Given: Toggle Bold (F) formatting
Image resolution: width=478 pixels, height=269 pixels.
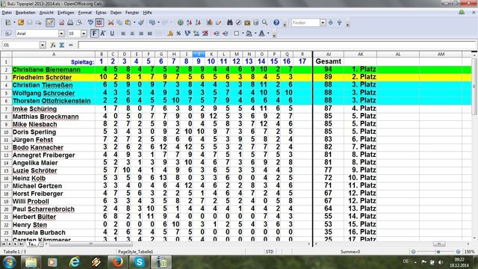Looking at the screenshot, I should click(94, 34).
